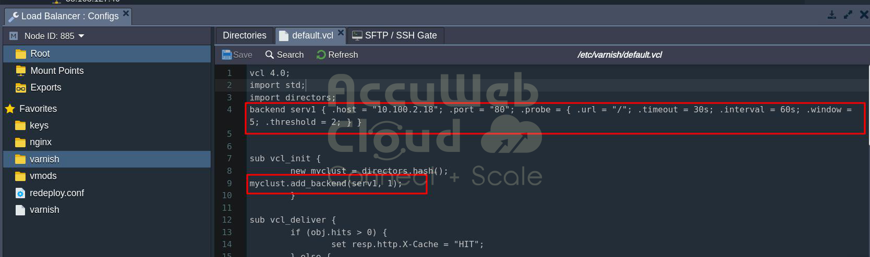Close the default.vcl tab
Image resolution: width=870 pixels, height=257 pixels.
pyautogui.click(x=341, y=32)
